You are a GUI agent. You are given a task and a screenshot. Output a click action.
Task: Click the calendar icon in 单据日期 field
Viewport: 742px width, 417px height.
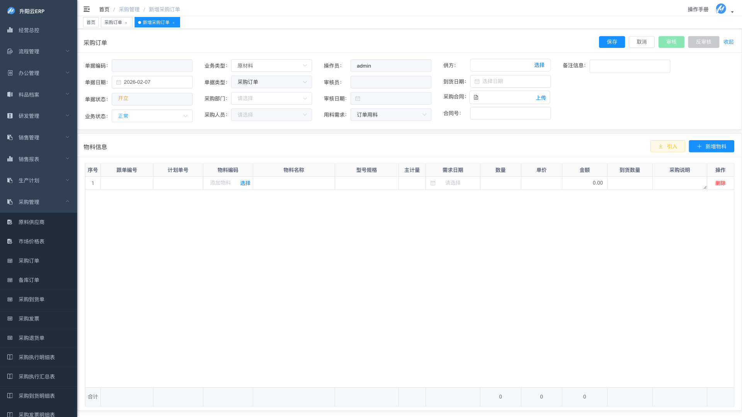click(119, 82)
